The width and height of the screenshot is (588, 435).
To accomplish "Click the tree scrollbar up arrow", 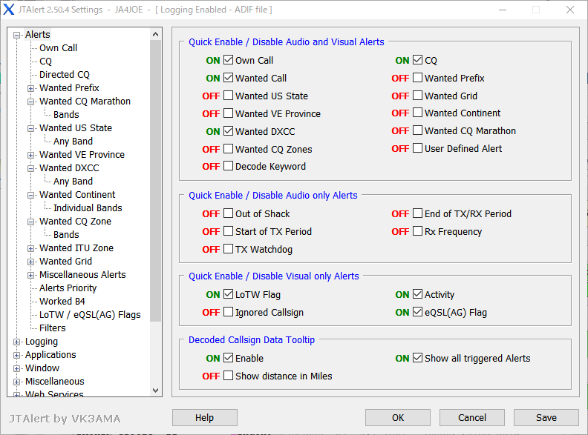I will click(x=156, y=34).
